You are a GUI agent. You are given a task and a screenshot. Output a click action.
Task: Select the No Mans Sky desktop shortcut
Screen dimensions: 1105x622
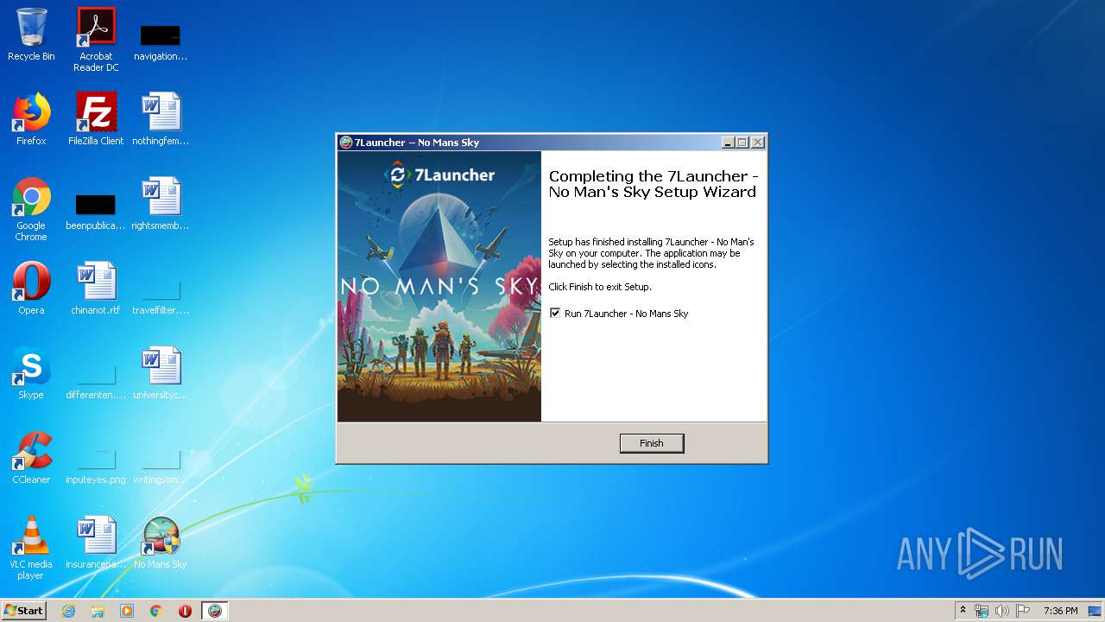161,543
